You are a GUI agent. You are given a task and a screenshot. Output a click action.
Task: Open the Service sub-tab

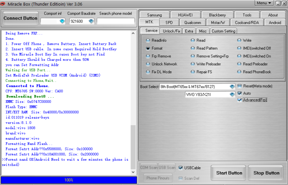click(x=151, y=31)
